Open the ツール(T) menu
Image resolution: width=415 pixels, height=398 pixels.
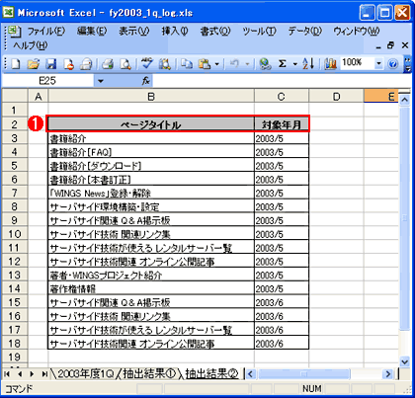(x=259, y=32)
